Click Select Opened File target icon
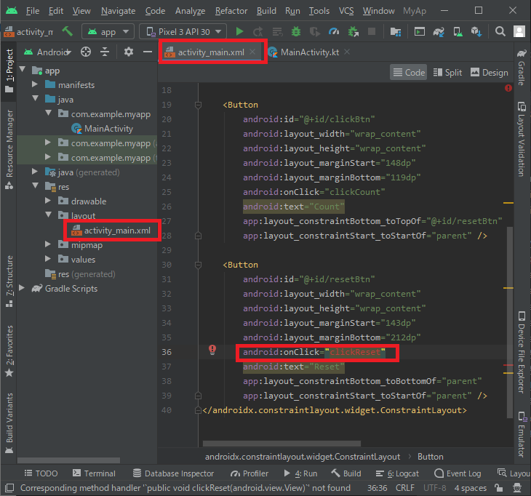 pos(86,52)
